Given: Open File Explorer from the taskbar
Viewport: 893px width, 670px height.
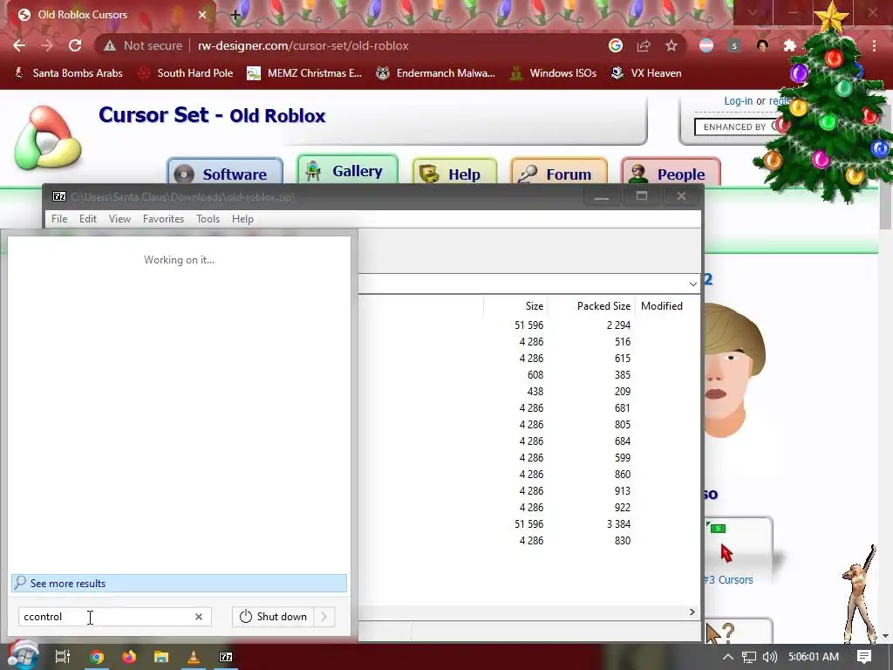Looking at the screenshot, I should pyautogui.click(x=161, y=657).
